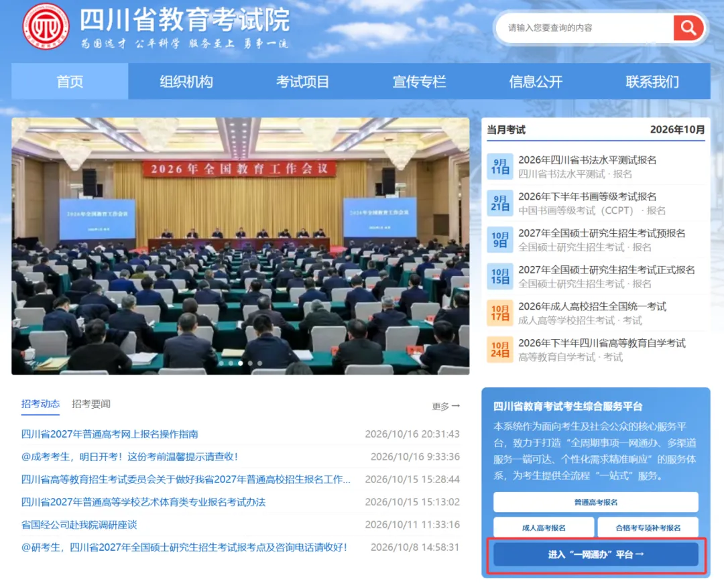
Task: Open @成考考生，明日开考 reminder article
Action: click(x=130, y=456)
